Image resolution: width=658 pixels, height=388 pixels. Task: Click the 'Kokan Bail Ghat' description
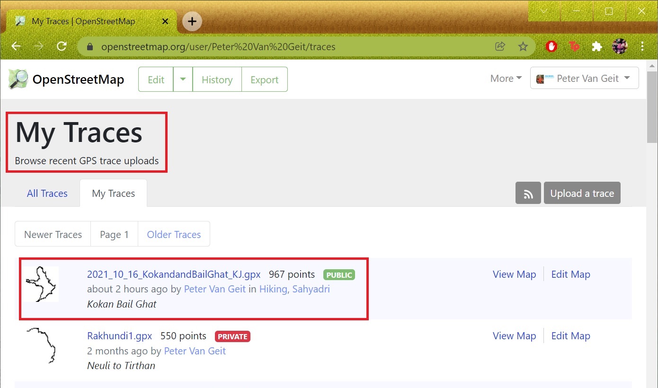coord(122,304)
